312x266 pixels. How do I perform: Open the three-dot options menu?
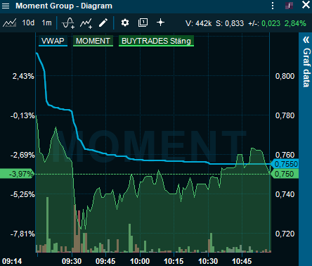click(273, 6)
